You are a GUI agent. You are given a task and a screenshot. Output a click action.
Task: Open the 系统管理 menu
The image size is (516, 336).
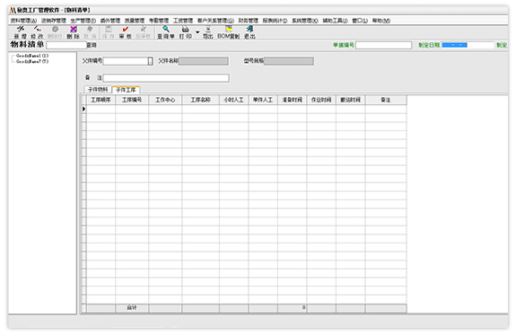point(305,21)
